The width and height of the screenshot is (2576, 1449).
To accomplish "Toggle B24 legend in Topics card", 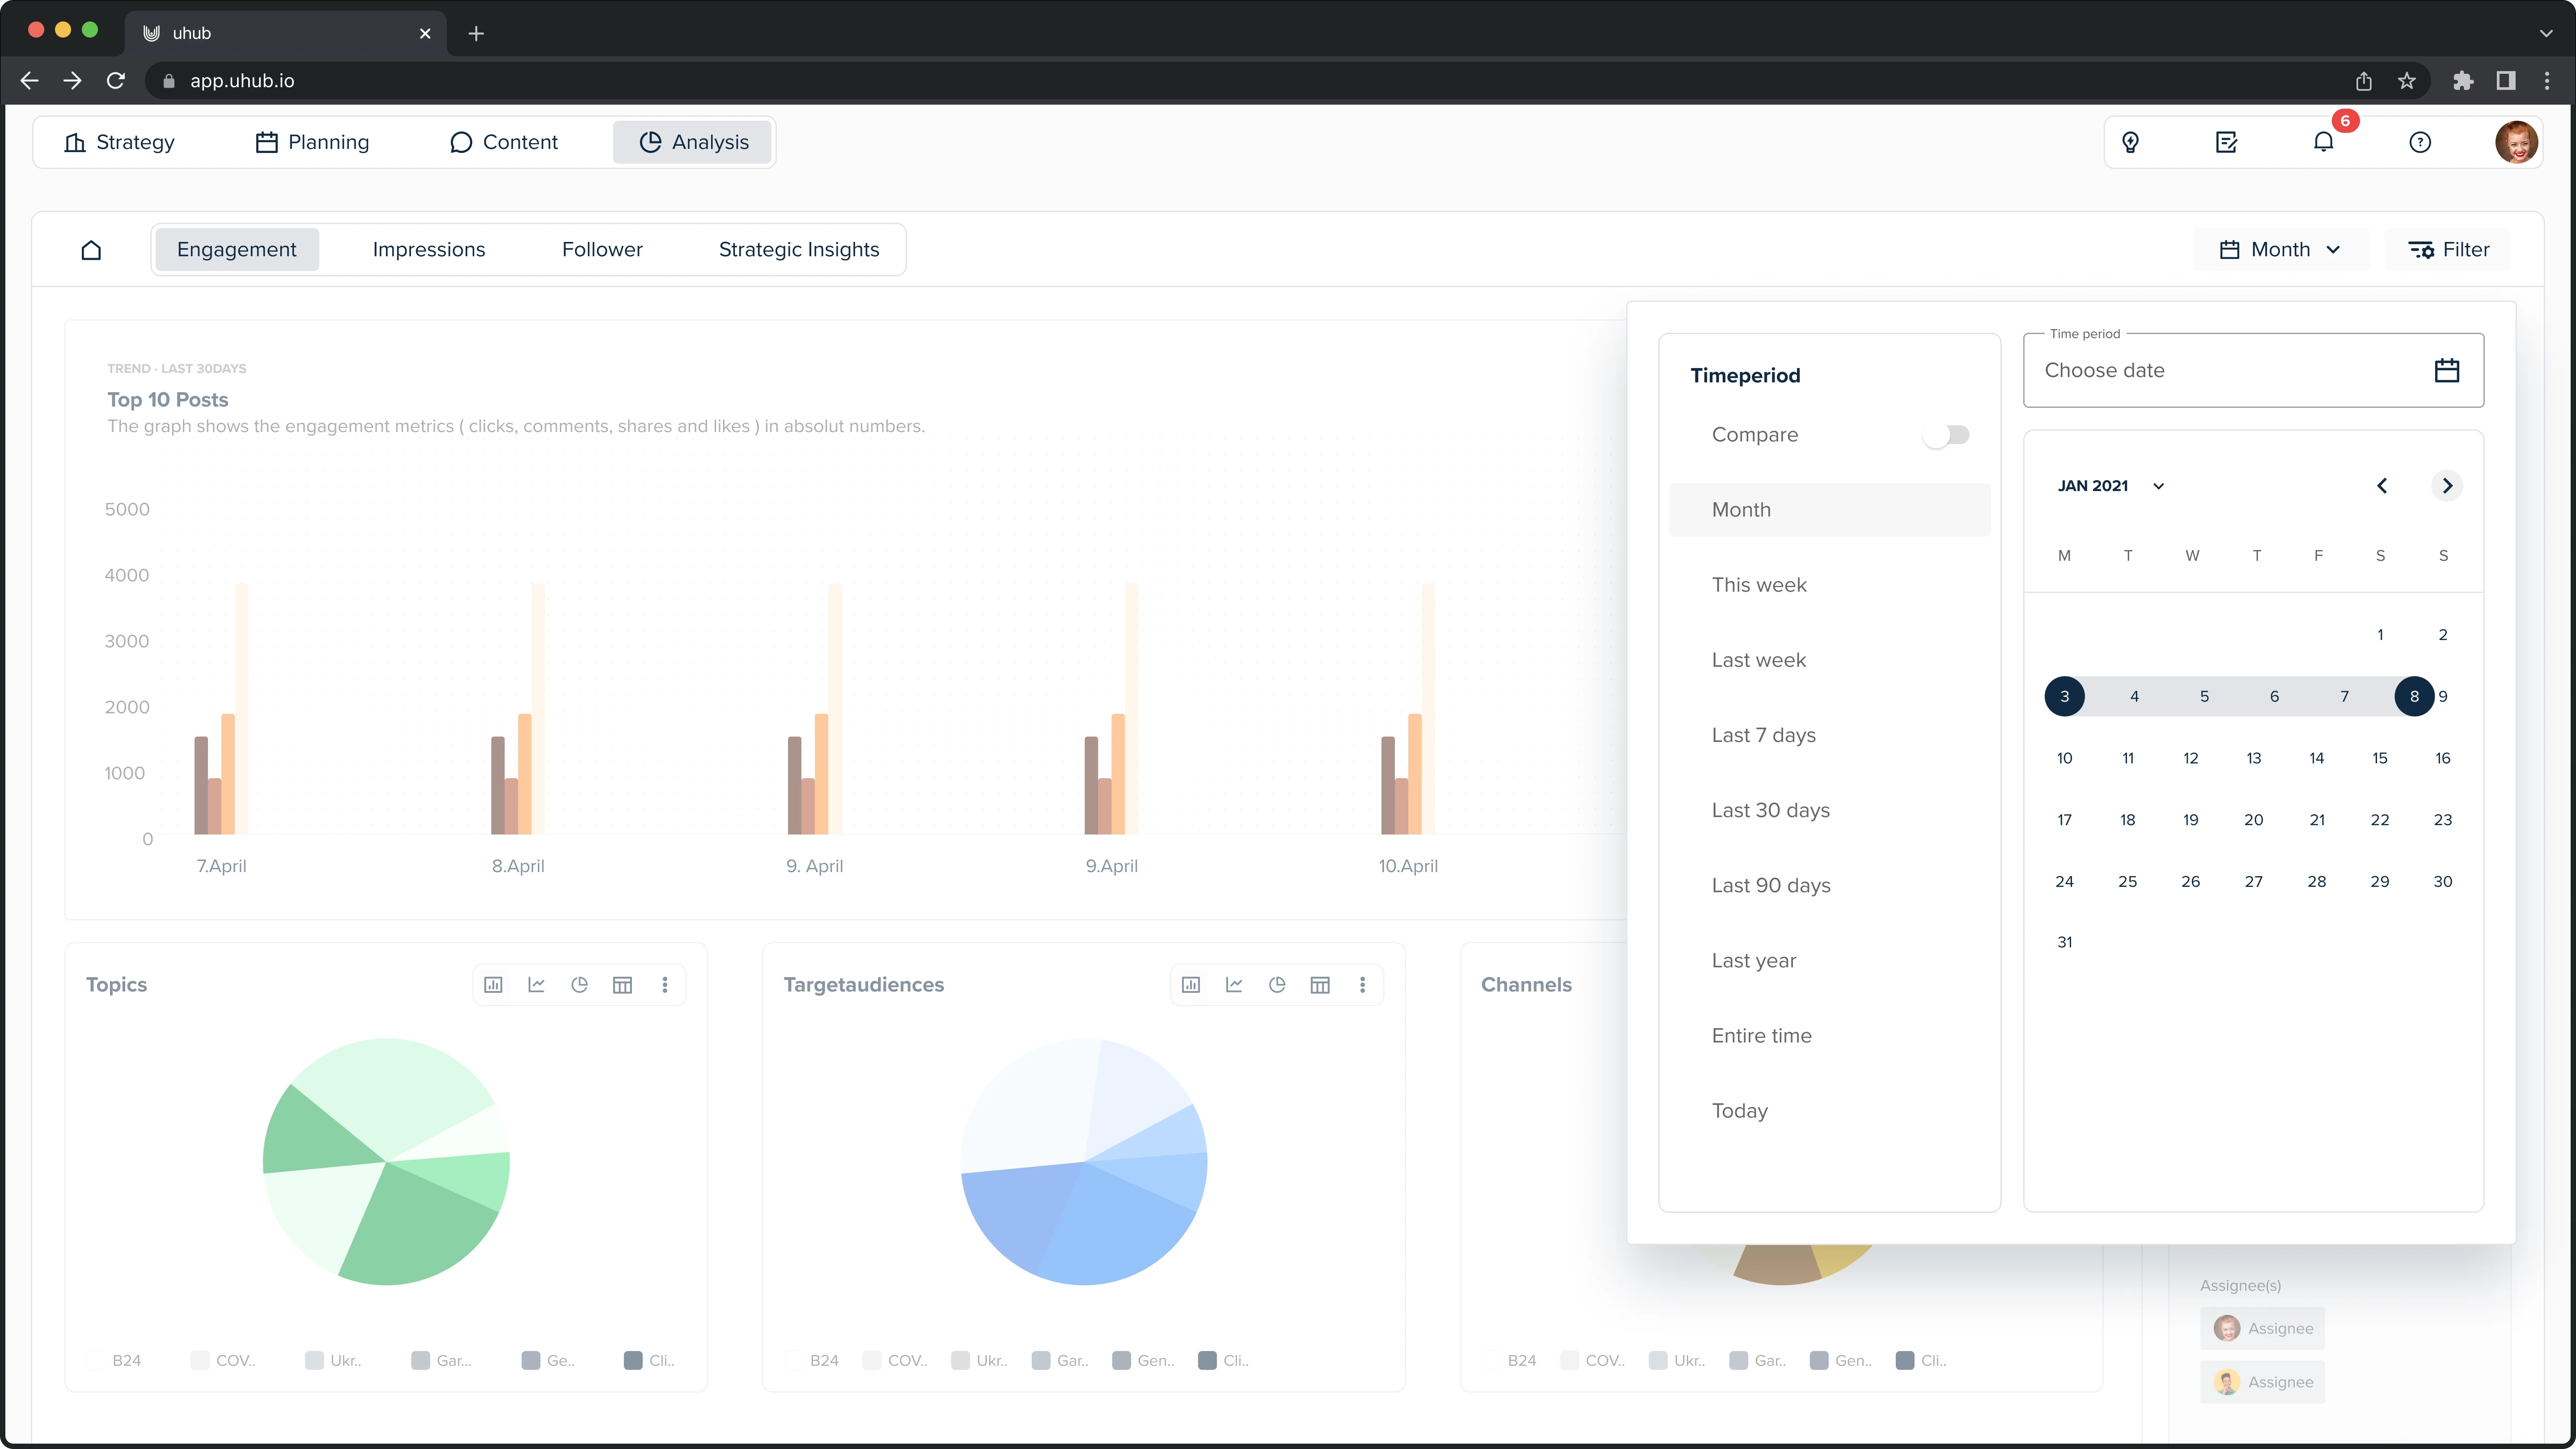I will coord(115,1360).
